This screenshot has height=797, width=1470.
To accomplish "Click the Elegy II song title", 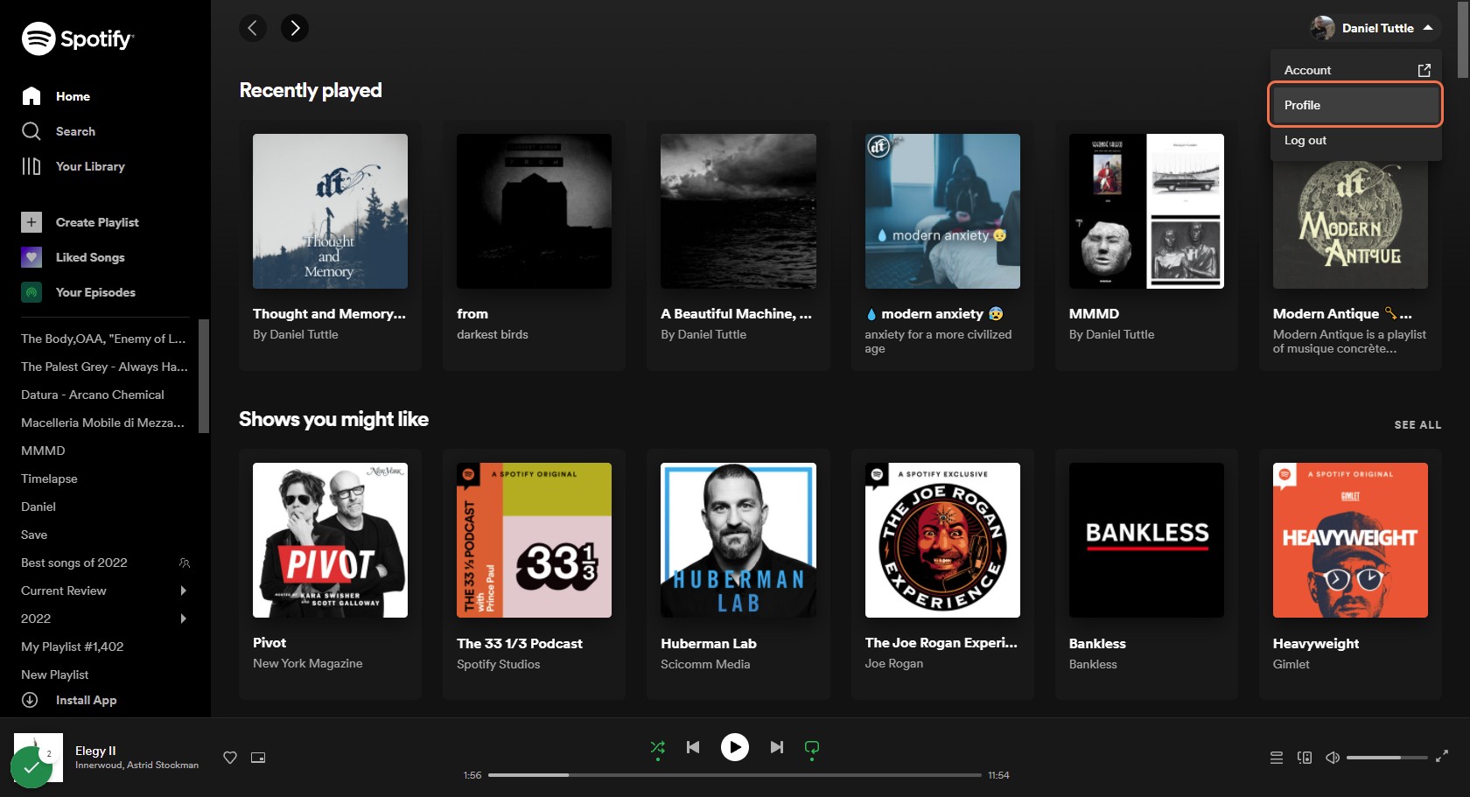I will (95, 751).
